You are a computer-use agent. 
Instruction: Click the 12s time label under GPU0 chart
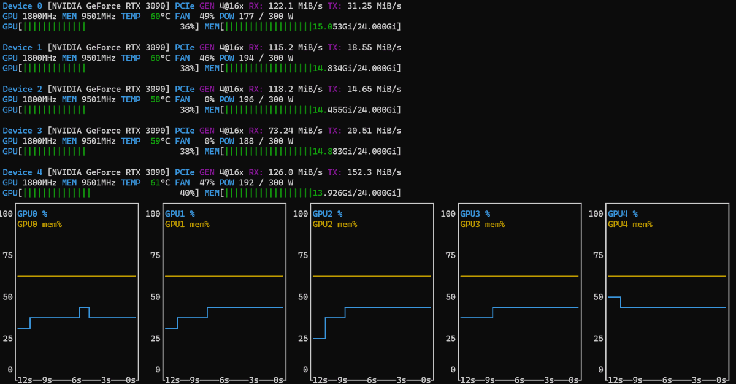coord(25,380)
